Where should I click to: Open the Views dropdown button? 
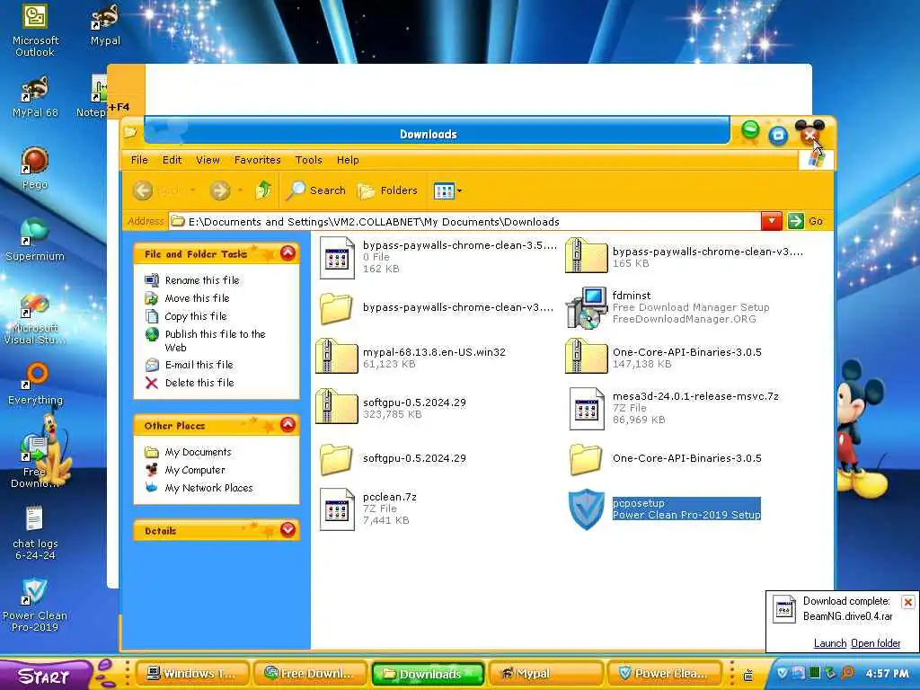point(447,190)
